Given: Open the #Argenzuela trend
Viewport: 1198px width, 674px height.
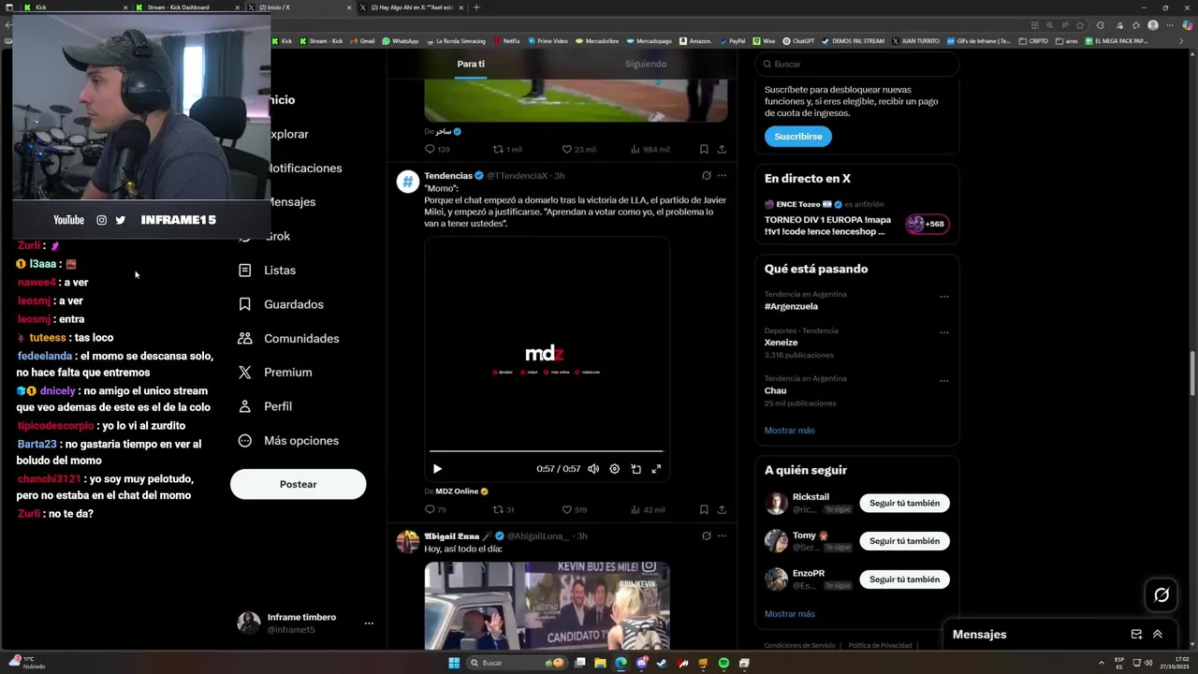Looking at the screenshot, I should (791, 306).
